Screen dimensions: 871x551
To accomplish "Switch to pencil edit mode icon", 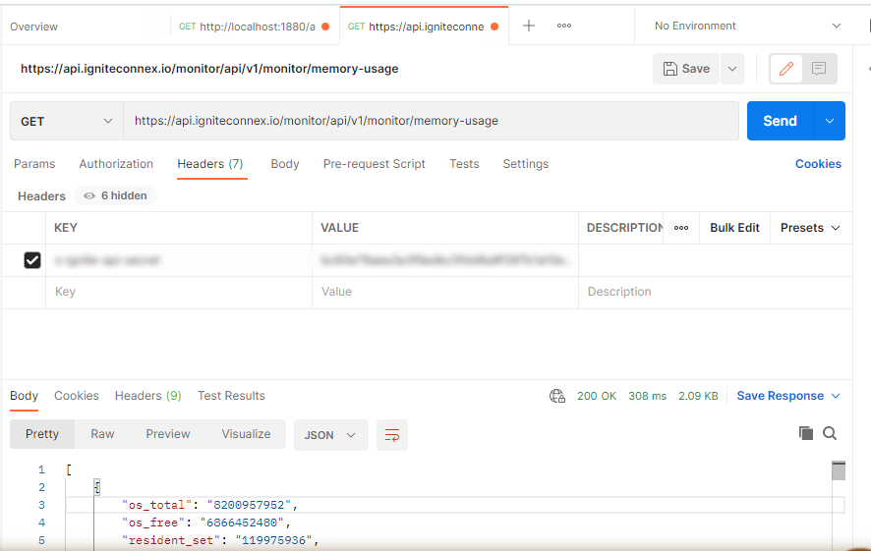I will pos(785,69).
